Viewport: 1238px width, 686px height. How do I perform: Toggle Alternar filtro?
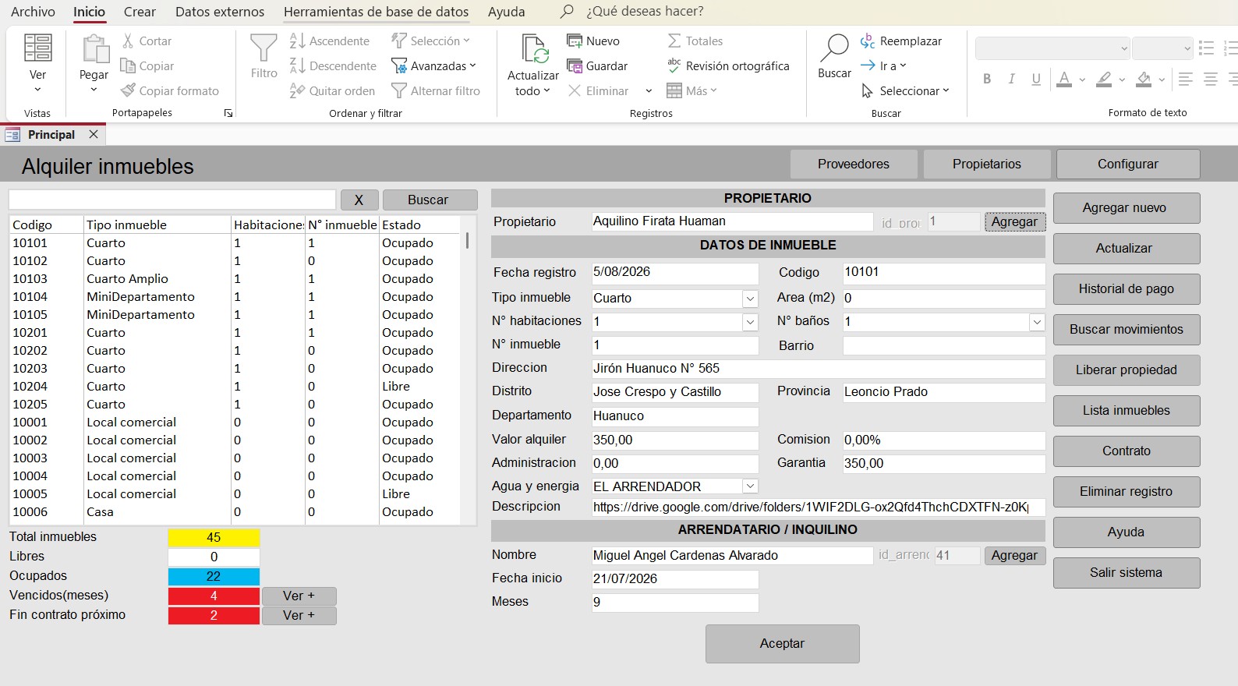click(436, 91)
